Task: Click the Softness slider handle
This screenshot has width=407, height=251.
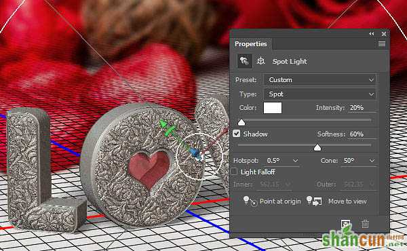Action: pyautogui.click(x=317, y=148)
